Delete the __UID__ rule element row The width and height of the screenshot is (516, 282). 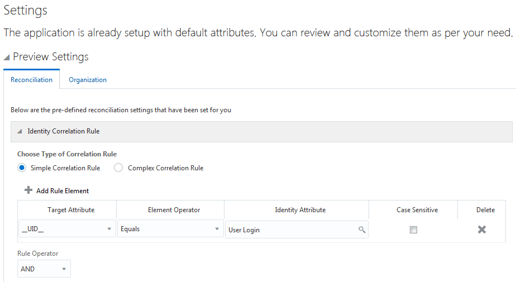pos(481,230)
